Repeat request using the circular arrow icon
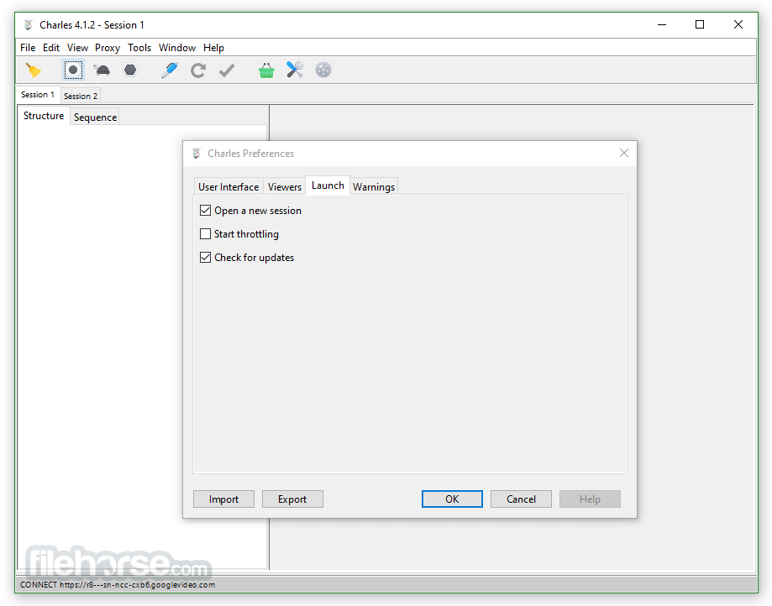The height and width of the screenshot is (606, 772). [x=198, y=71]
